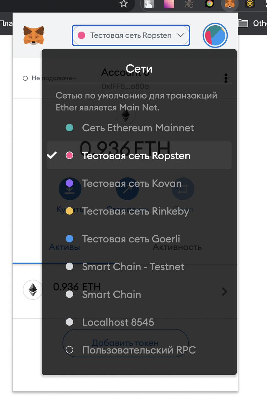
Task: Open the account avatar menu
Action: pyautogui.click(x=216, y=35)
